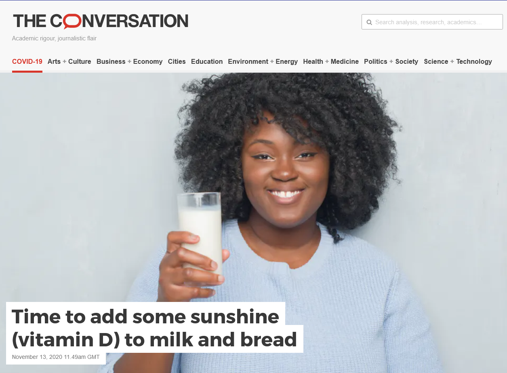Open the Economy section

(x=148, y=61)
